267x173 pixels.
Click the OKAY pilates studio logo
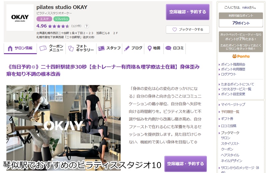pos(20,18)
